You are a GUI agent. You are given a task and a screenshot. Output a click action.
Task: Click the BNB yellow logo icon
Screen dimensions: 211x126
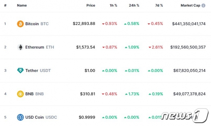tap(20, 94)
